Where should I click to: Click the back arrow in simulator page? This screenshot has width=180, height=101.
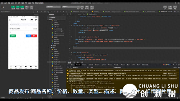click(x=10, y=20)
